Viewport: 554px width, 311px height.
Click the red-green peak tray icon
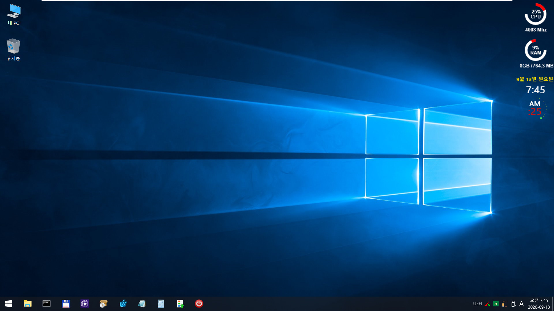pyautogui.click(x=487, y=304)
